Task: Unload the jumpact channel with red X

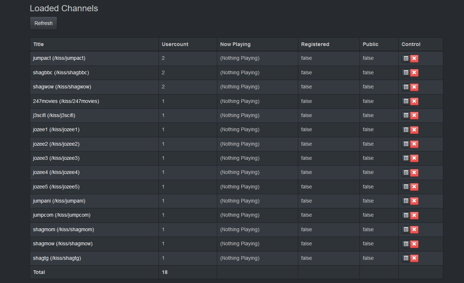Action: 414,59
